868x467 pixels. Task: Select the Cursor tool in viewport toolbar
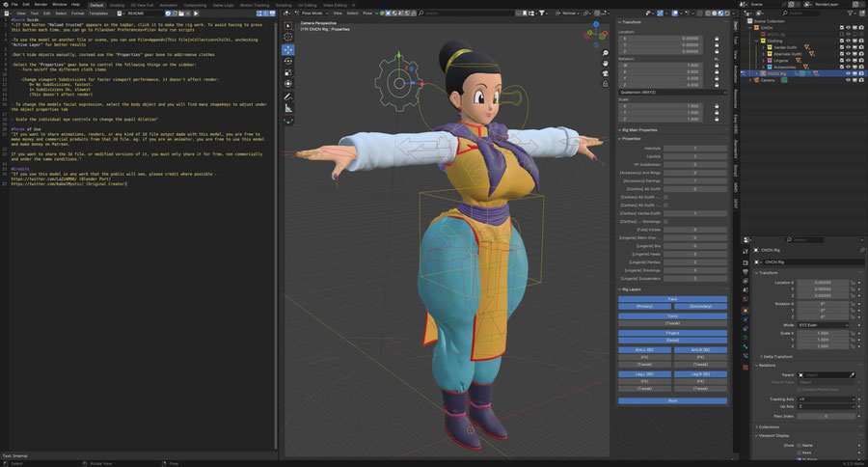click(x=288, y=37)
